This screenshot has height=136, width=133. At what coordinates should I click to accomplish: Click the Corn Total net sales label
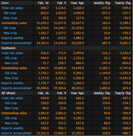coord(12,8)
